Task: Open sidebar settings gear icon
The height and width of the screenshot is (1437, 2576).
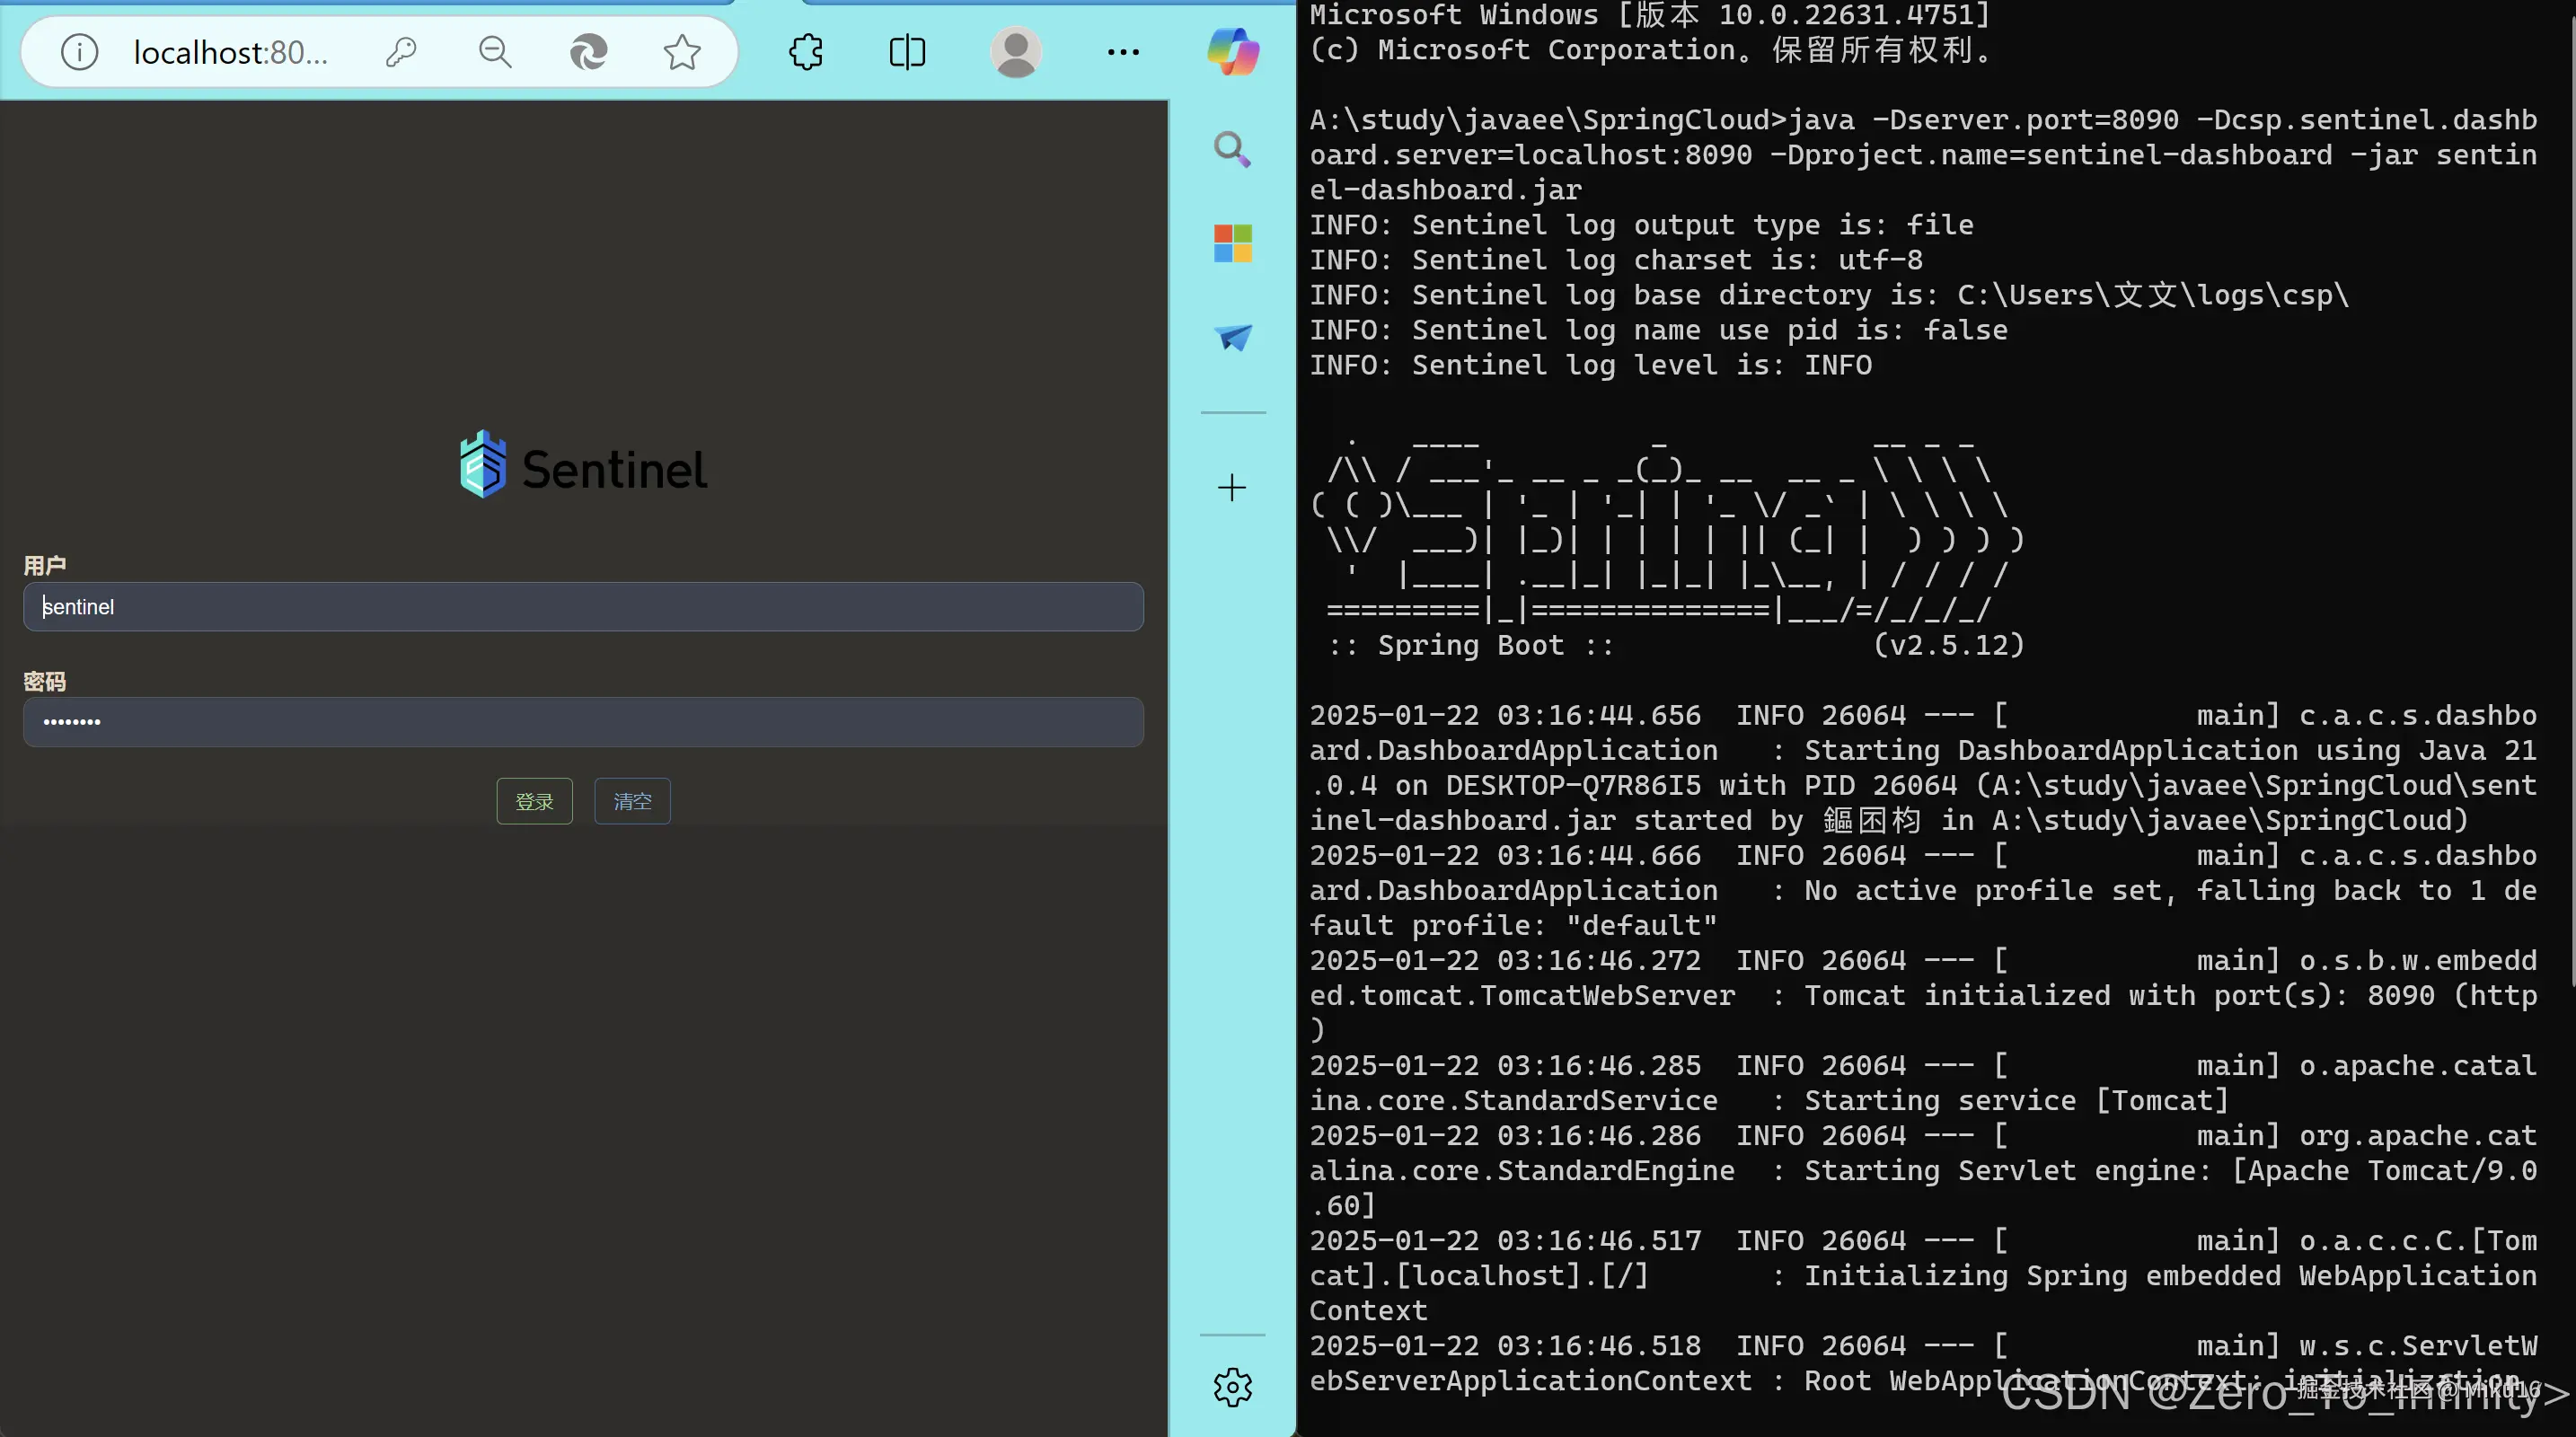Action: coord(1232,1388)
